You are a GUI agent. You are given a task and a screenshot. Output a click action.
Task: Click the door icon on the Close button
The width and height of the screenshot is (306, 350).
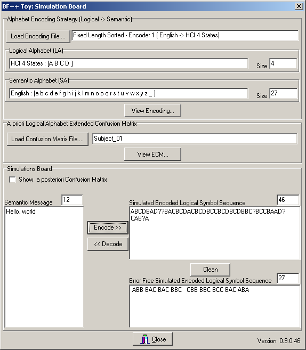144,339
